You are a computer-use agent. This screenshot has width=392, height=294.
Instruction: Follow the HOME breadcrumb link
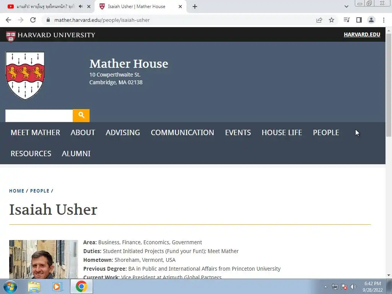coord(16,191)
